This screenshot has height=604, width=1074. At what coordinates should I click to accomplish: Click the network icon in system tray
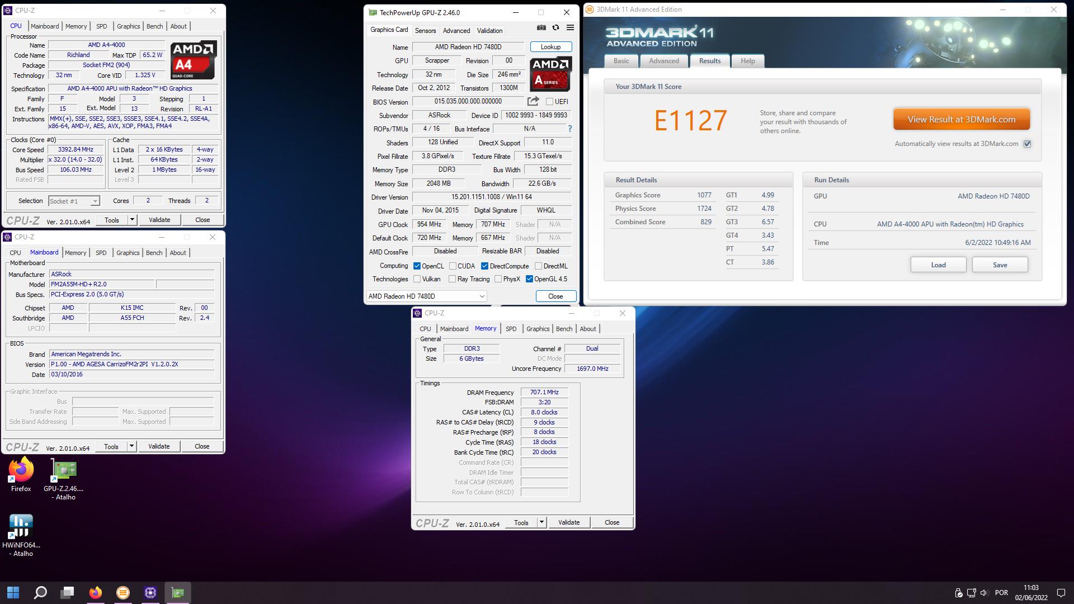pyautogui.click(x=972, y=593)
